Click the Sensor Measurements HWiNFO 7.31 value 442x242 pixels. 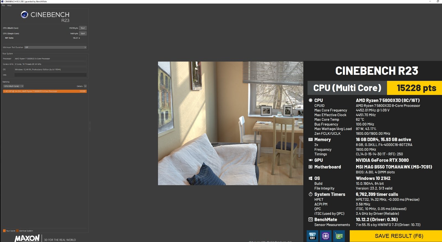click(x=388, y=225)
